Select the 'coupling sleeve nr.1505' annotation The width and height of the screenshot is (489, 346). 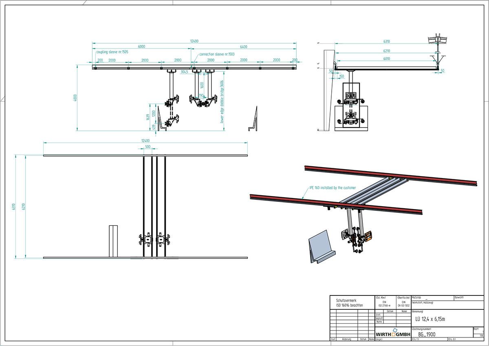(112, 52)
